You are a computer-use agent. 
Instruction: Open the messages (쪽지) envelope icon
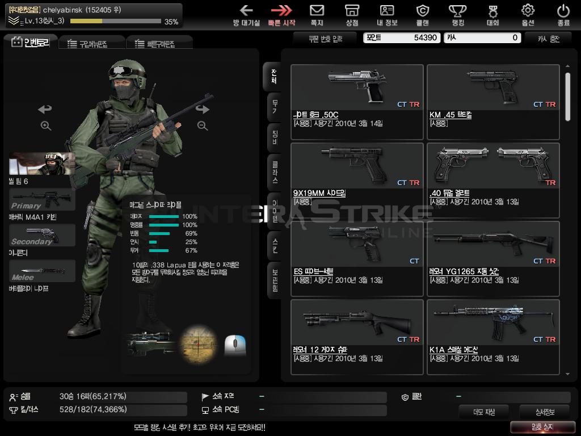(317, 10)
